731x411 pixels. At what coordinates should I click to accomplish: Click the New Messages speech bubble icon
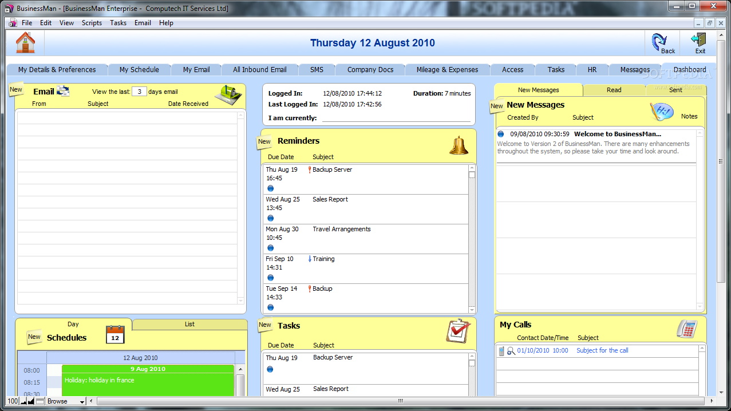point(662,111)
